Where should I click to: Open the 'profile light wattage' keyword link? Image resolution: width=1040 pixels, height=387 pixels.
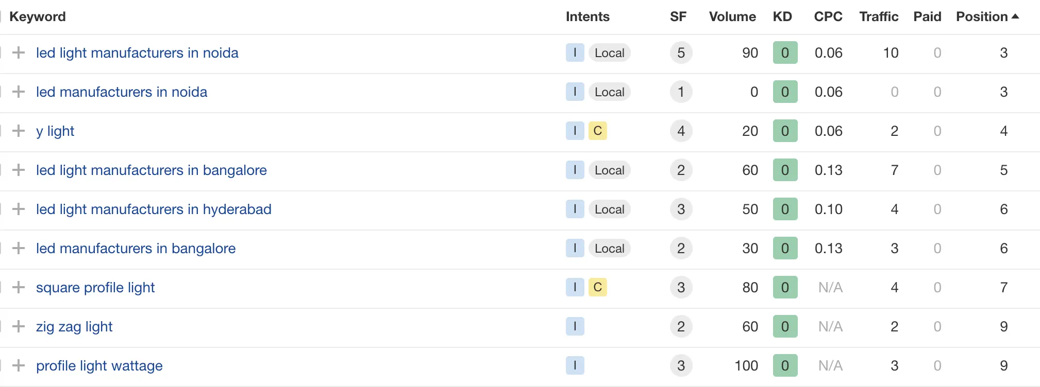coord(99,366)
